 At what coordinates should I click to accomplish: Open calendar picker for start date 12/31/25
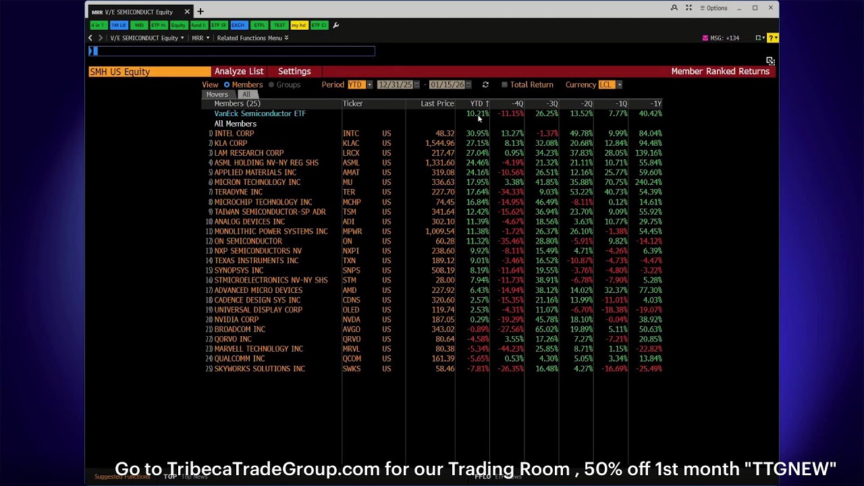coord(416,84)
